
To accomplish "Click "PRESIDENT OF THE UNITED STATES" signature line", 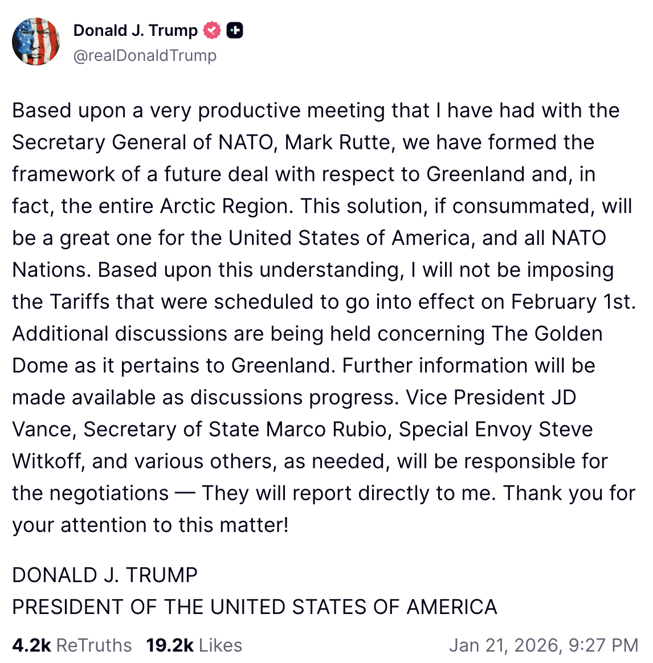I will (x=254, y=607).
